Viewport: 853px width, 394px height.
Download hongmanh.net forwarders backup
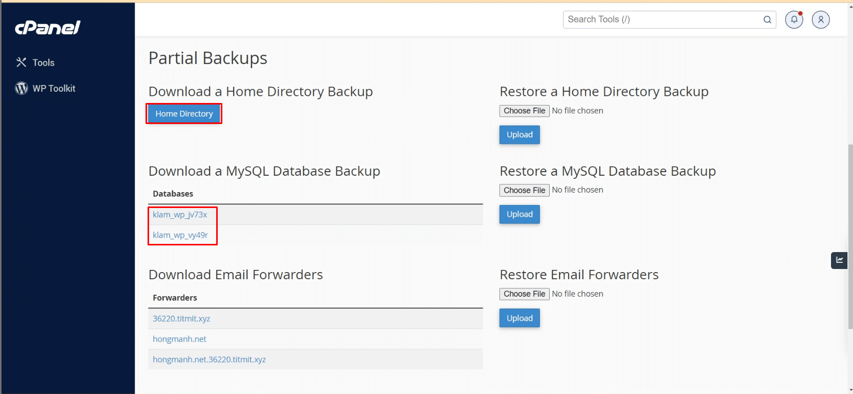point(179,339)
